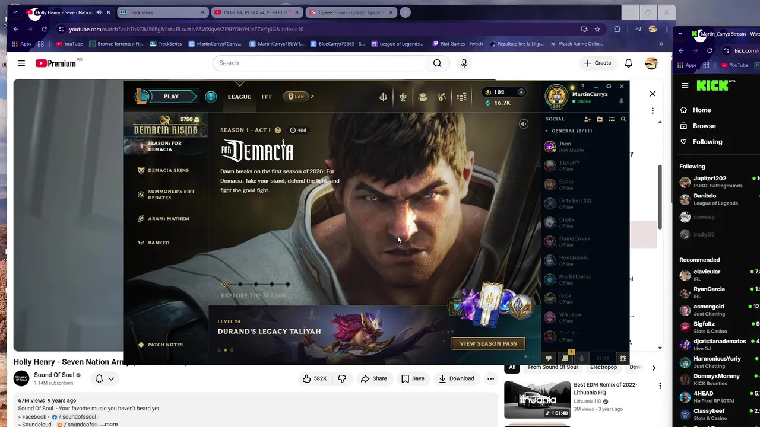760x427 pixels.
Task: Reload the YouTube page
Action: click(44, 29)
